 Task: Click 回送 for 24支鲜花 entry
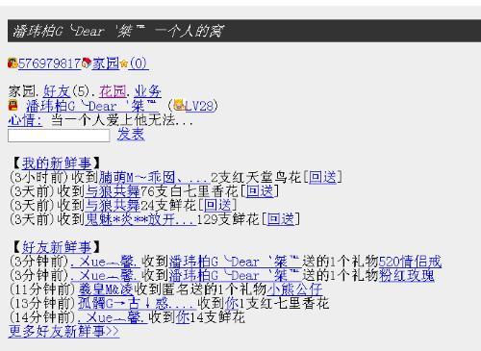[x=217, y=206]
